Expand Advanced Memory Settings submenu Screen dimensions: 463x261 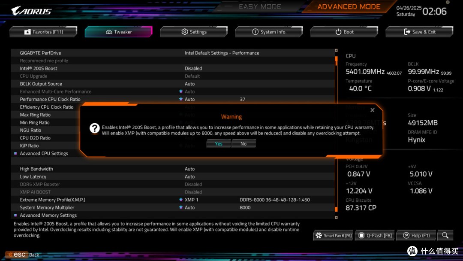pos(48,215)
